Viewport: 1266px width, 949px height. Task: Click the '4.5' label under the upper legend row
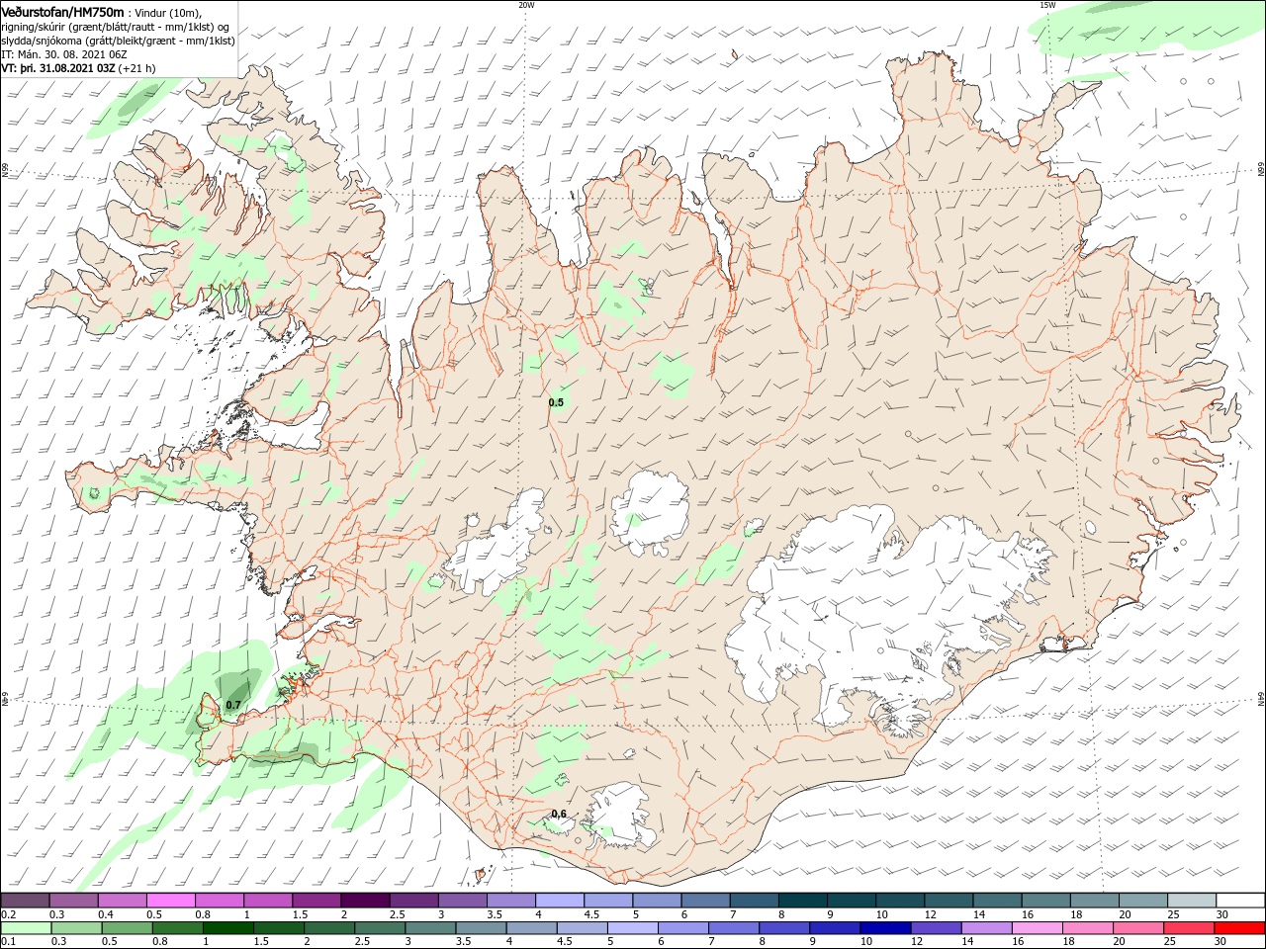point(592,914)
